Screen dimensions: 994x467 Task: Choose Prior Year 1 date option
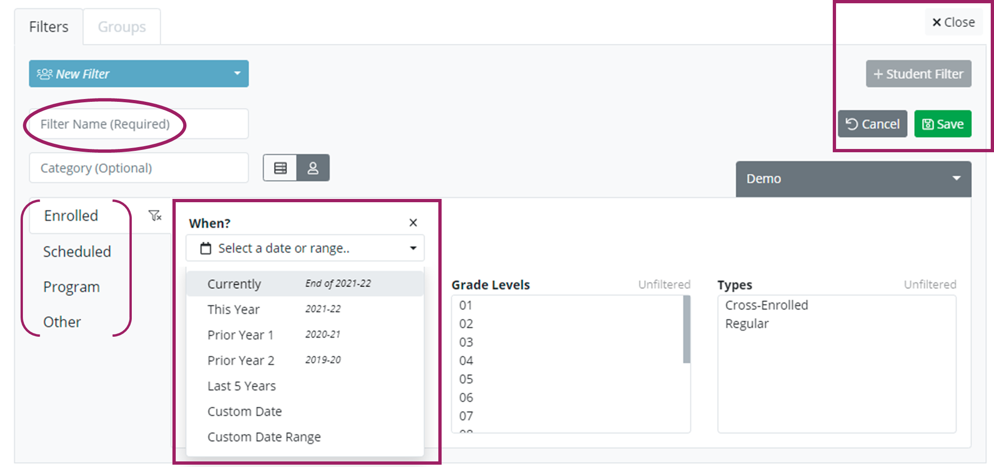240,335
